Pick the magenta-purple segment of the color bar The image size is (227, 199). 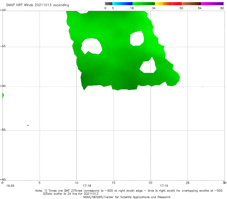pyautogui.click(x=212, y=4)
